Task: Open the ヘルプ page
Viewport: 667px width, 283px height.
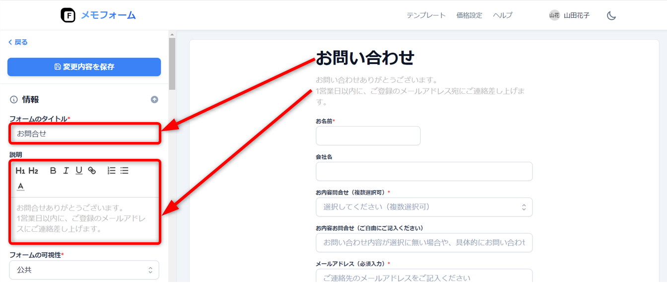Action: click(502, 15)
